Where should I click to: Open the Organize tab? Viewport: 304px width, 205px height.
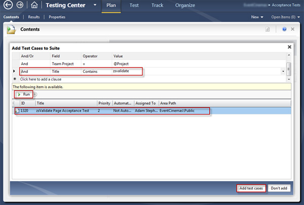click(x=184, y=6)
